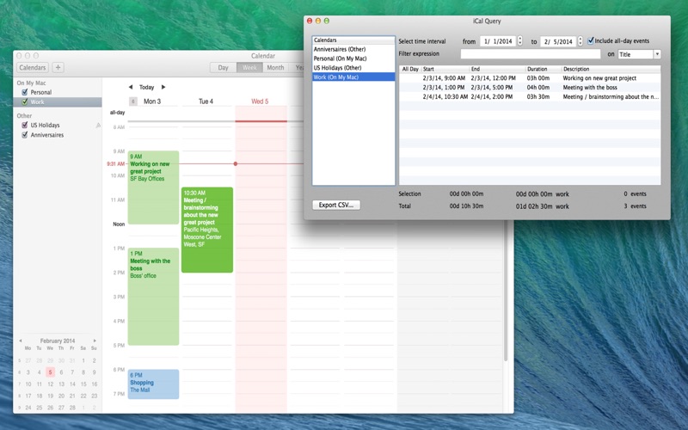Image resolution: width=688 pixels, height=430 pixels.
Task: Click the from date stepper
Action: point(520,40)
